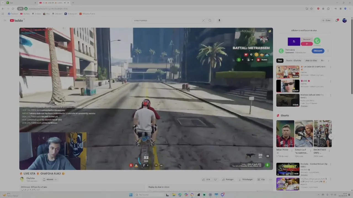This screenshot has height=198, width=353.
Task: Open File Explorer from taskbar
Action: (174, 195)
